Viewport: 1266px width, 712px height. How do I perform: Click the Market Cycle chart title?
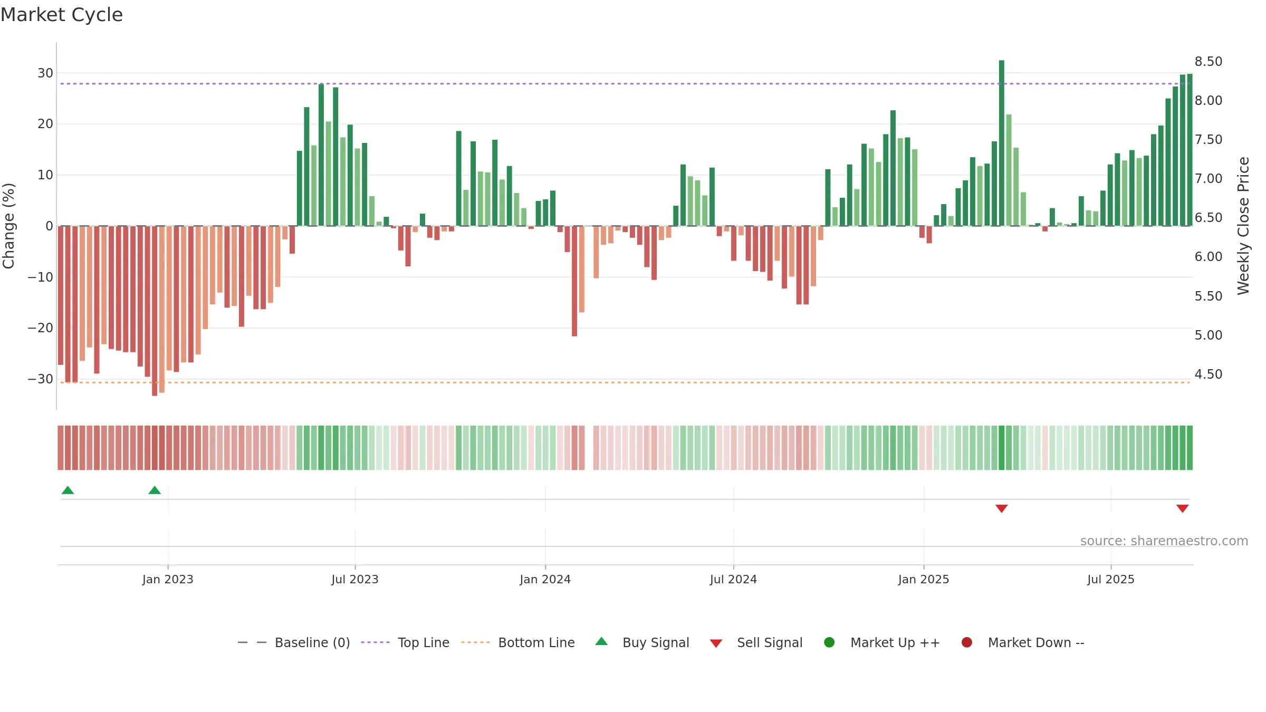[x=62, y=15]
